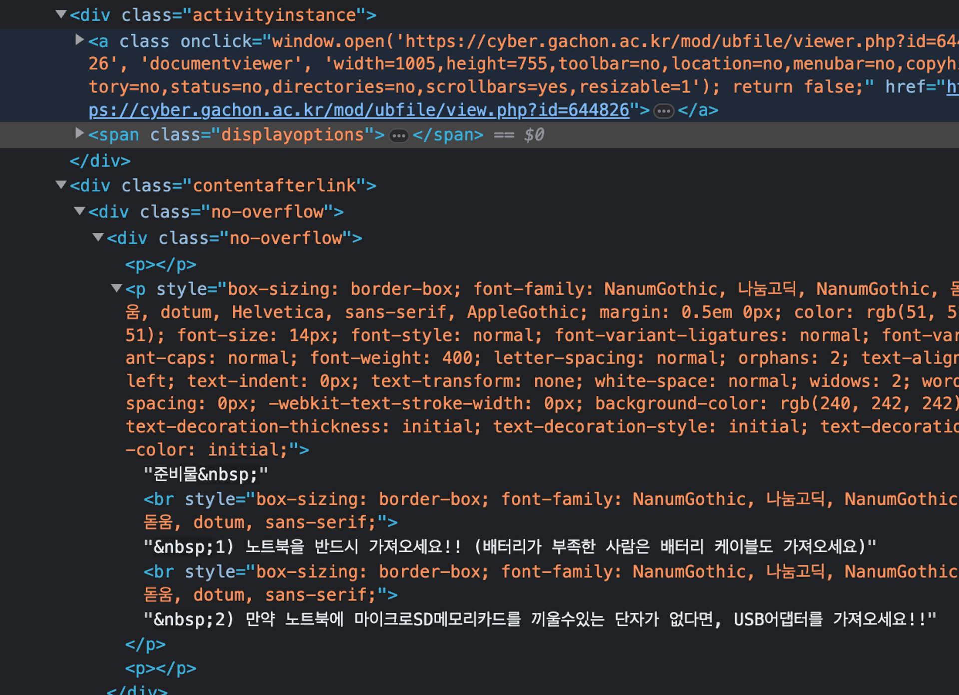Image resolution: width=959 pixels, height=695 pixels.
Task: Click the ellipsis icon inside the displayoptions span
Action: [x=398, y=135]
